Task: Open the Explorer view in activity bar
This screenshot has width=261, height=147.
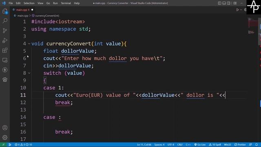Action: click(x=5, y=11)
